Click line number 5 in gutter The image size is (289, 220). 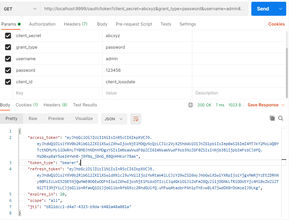pos(10,194)
